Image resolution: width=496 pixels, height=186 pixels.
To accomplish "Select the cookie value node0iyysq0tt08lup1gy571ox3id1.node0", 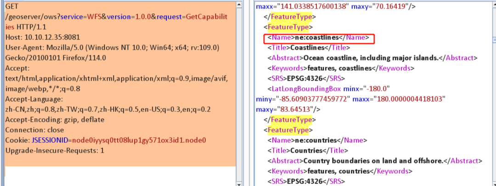I will (x=139, y=141).
